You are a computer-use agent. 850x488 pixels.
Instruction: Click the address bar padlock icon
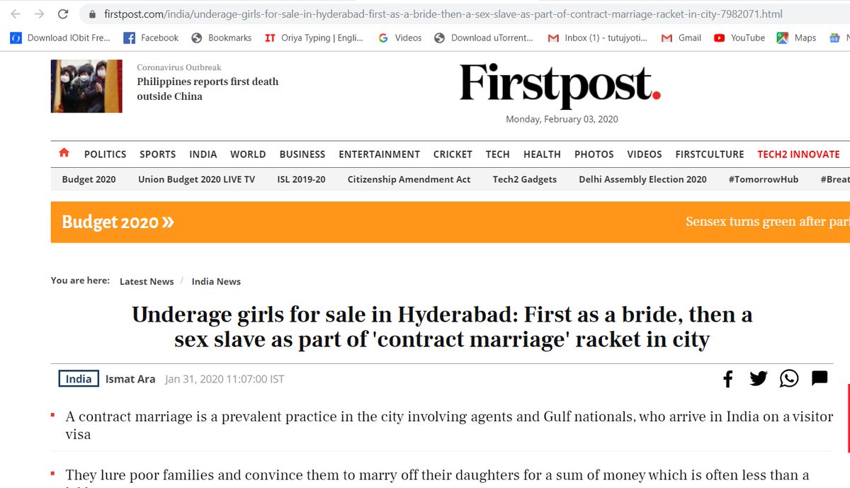(x=91, y=14)
